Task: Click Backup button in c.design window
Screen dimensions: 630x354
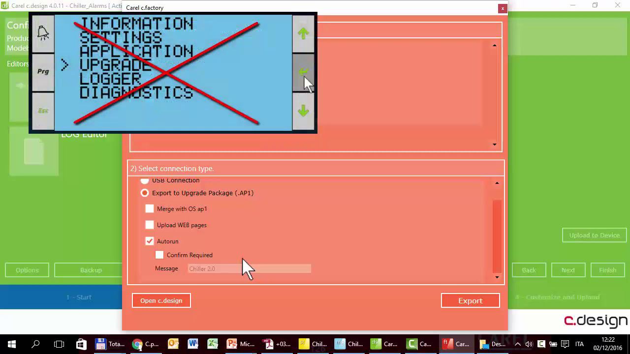Action: 89,270
